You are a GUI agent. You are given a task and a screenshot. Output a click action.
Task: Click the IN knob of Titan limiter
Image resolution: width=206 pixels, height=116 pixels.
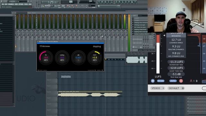click(46, 58)
